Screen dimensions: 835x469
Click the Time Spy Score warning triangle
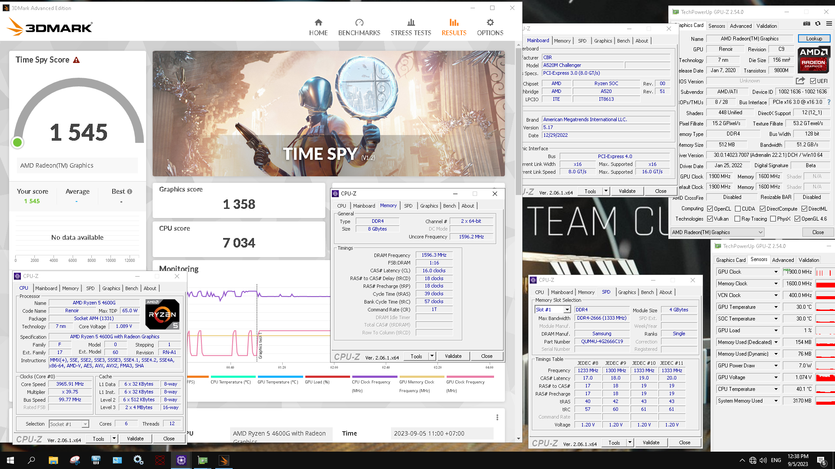point(77,60)
